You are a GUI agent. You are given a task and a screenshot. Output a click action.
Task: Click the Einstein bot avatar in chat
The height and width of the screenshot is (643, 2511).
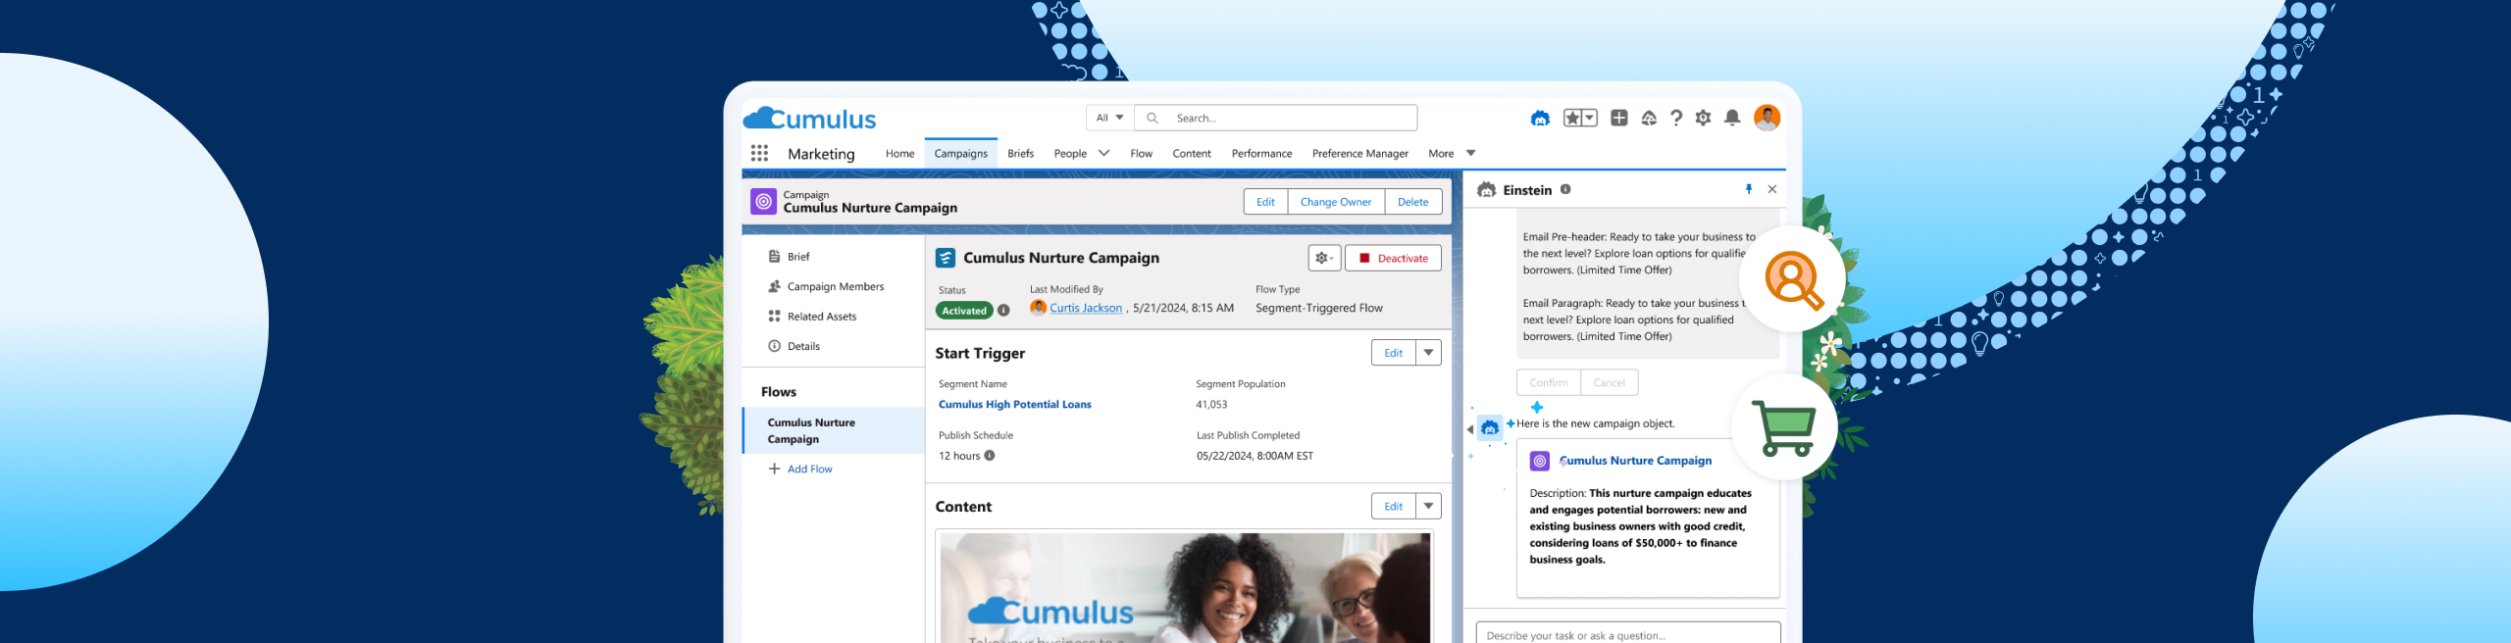point(1490,427)
